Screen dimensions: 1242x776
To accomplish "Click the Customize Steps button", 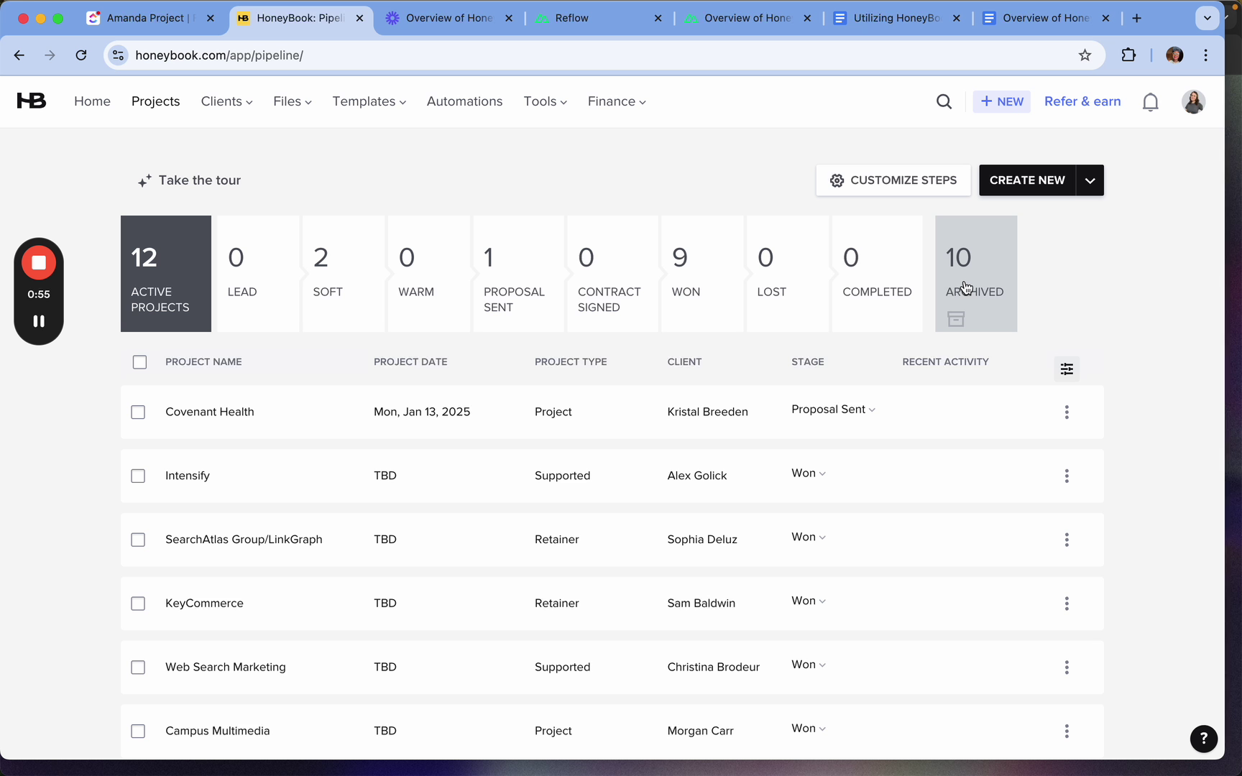I will 893,180.
